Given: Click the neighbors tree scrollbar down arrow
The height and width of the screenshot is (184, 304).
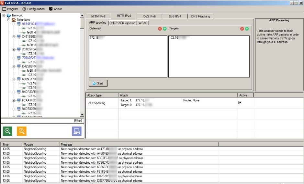Looking at the screenshot, I should pyautogui.click(x=82, y=115).
